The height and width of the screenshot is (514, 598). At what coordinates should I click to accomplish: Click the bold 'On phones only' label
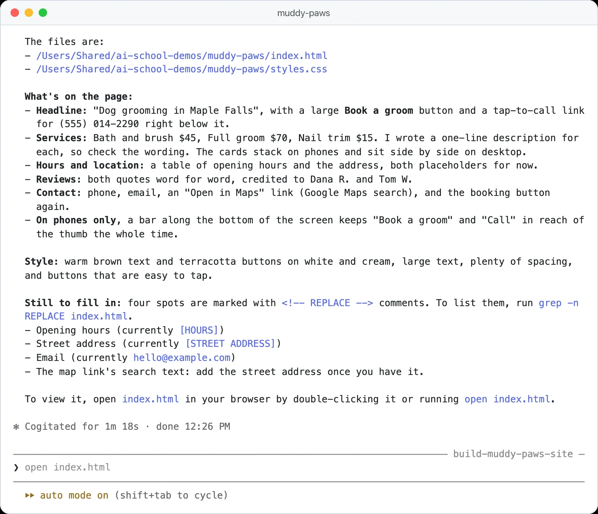click(76, 220)
